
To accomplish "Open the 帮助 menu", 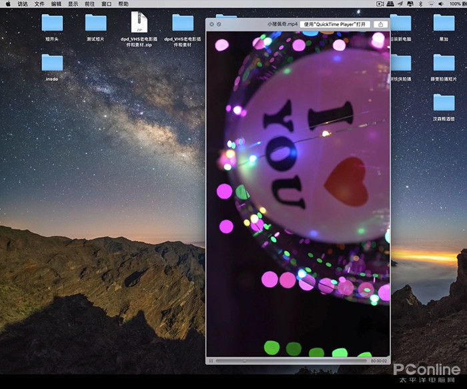I will pos(123,4).
